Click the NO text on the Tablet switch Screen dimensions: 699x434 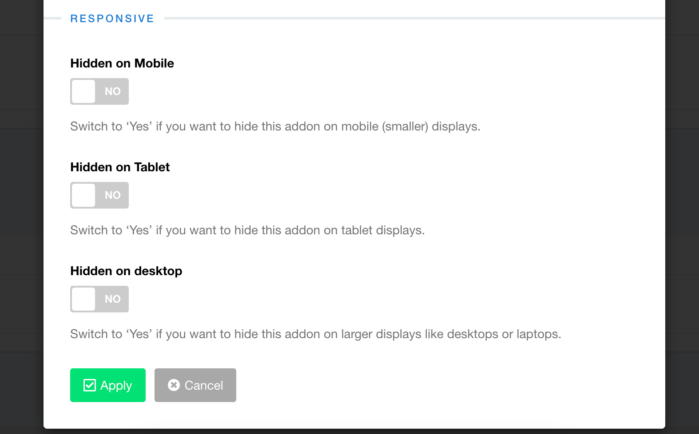[113, 195]
